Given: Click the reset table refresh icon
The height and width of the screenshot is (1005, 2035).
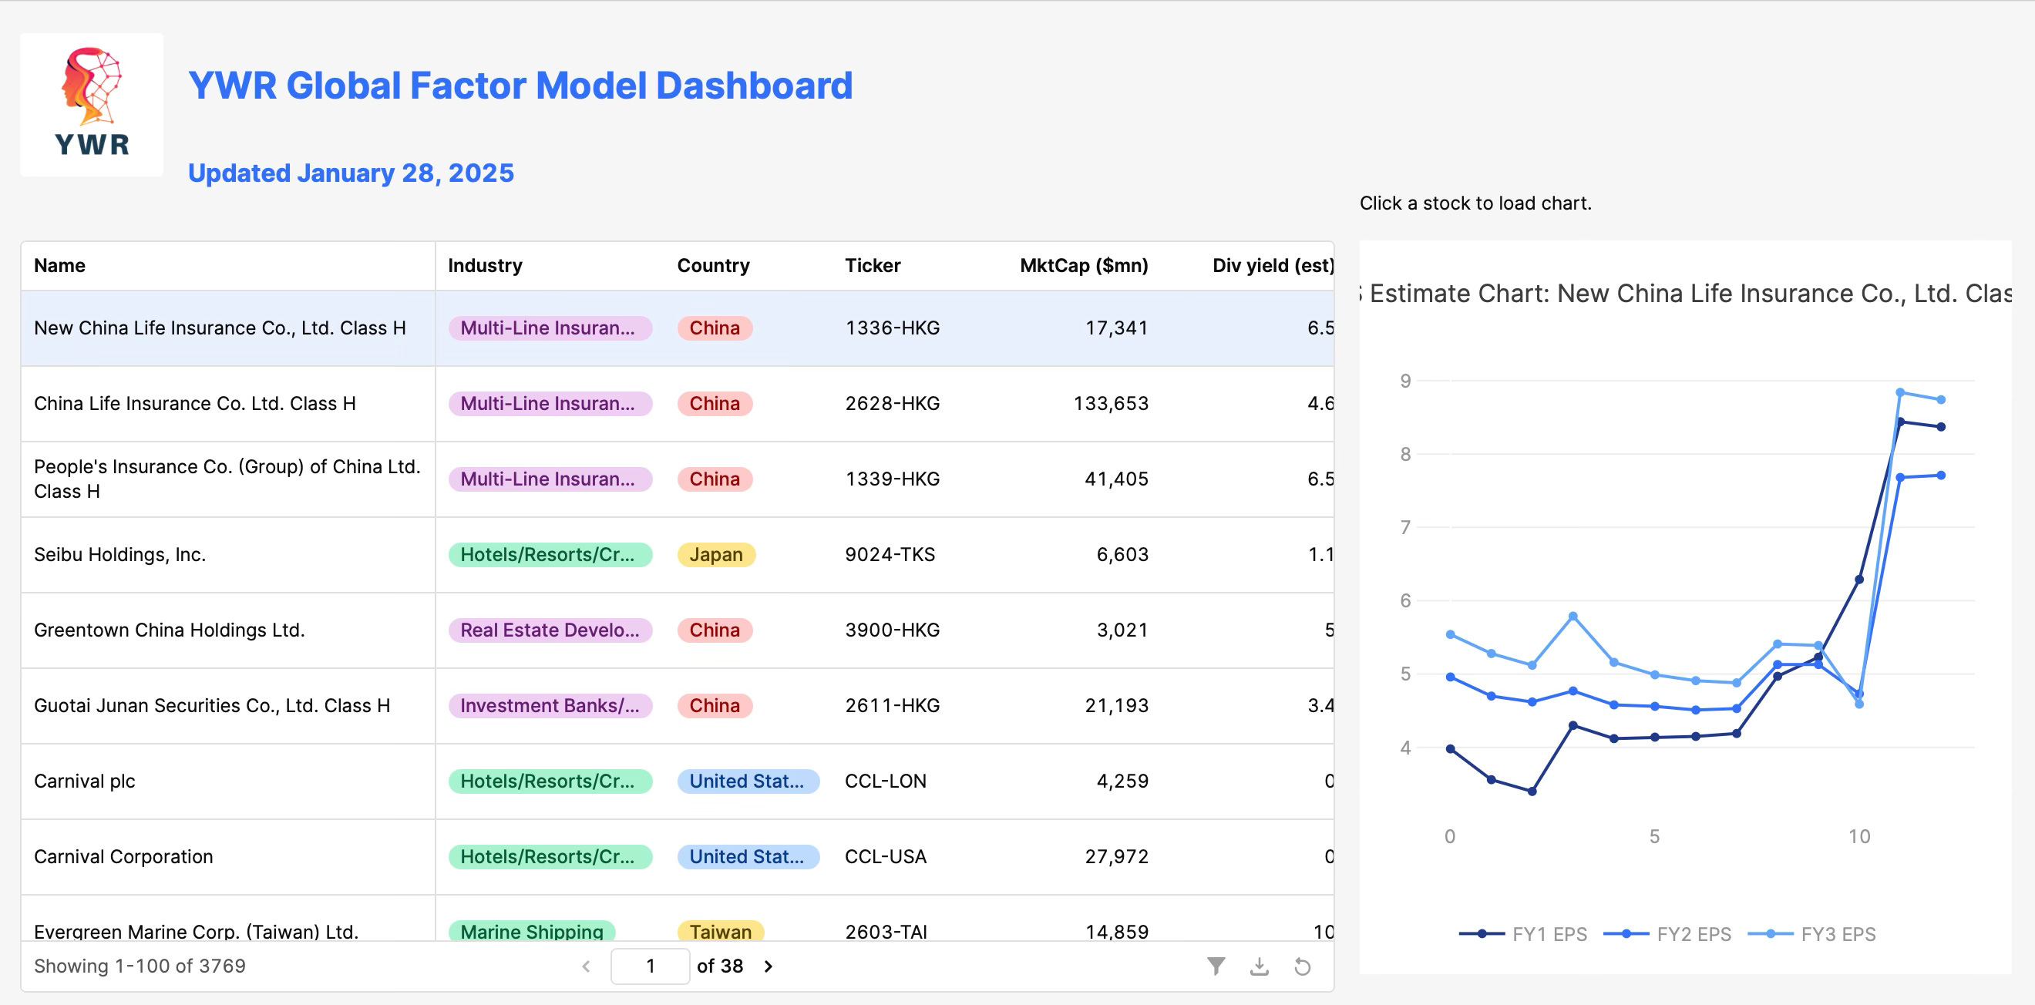Looking at the screenshot, I should pos(1302,966).
